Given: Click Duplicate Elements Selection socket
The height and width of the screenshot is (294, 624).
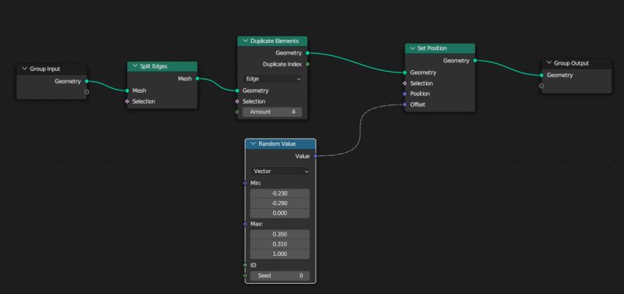Looking at the screenshot, I should click(237, 101).
